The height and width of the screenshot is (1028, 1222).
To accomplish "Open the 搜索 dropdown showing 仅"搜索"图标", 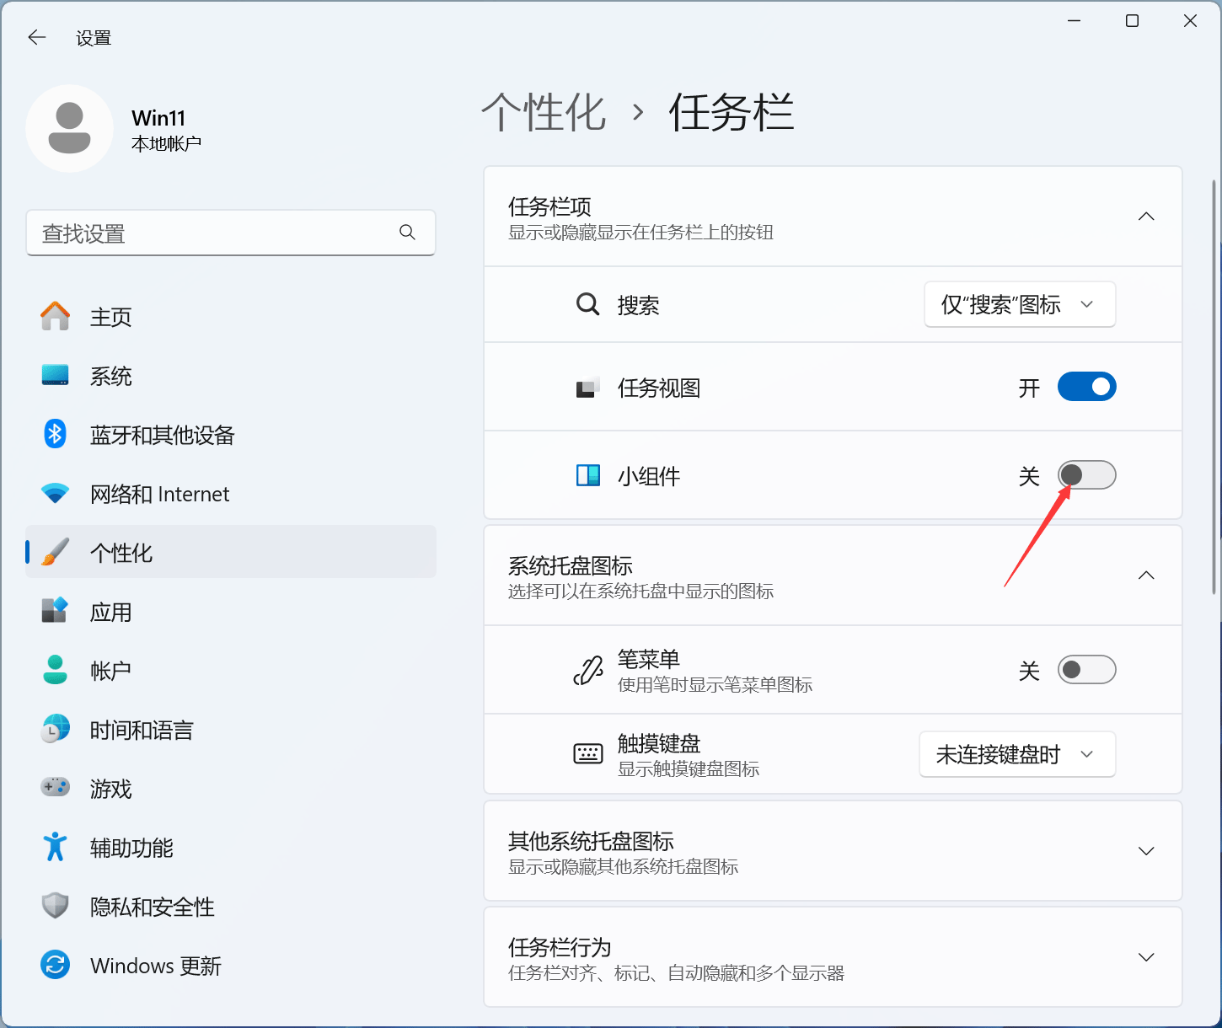I will click(1019, 304).
